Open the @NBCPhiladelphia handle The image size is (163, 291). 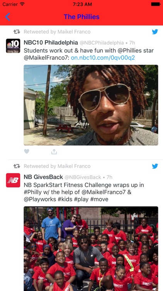click(102, 43)
